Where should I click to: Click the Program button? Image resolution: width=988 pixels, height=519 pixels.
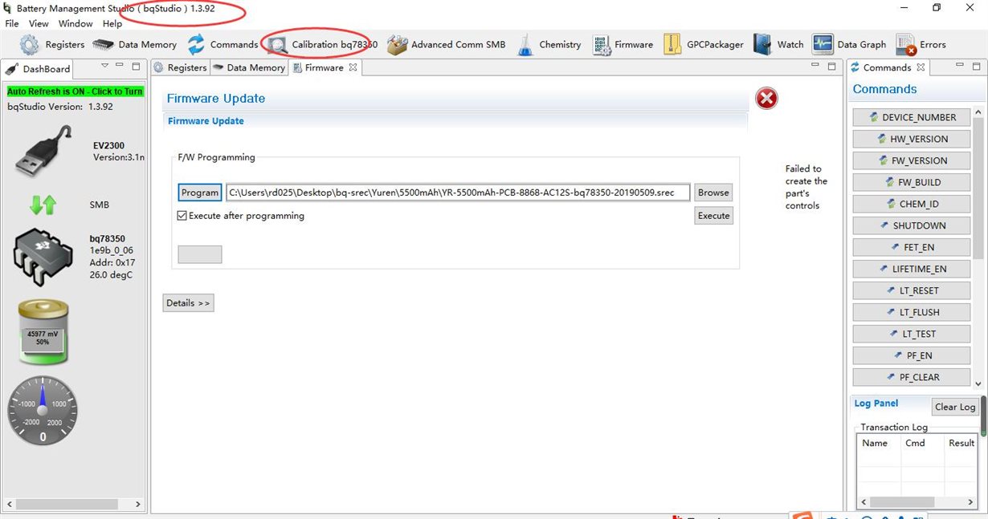[x=200, y=193]
